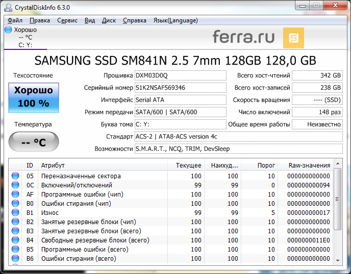Viewport: 351px width, 274px height.
Task: Minimize the CrystalDiskInfo window
Action: [x=303, y=6]
